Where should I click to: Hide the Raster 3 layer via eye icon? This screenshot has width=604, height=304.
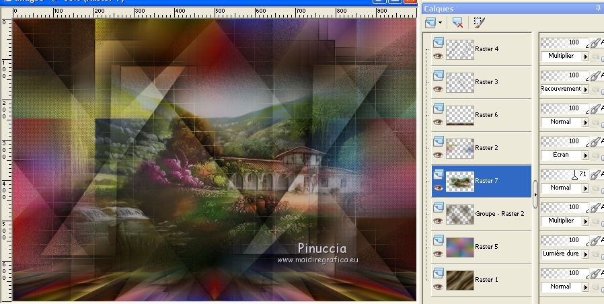[438, 89]
